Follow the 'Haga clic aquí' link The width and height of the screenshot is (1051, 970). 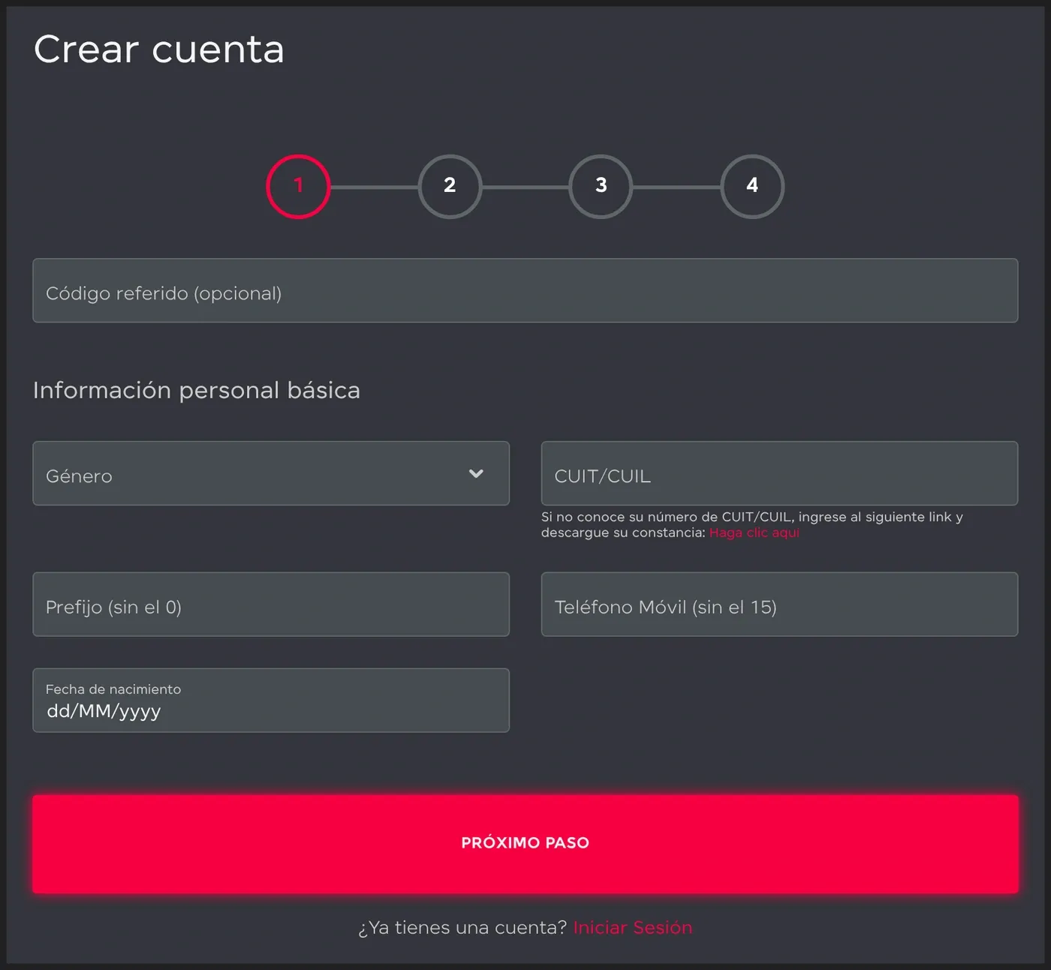[754, 533]
